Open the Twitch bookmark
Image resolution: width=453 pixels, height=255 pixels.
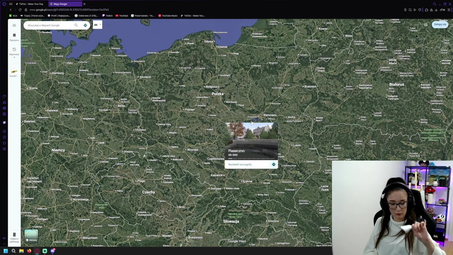click(107, 16)
